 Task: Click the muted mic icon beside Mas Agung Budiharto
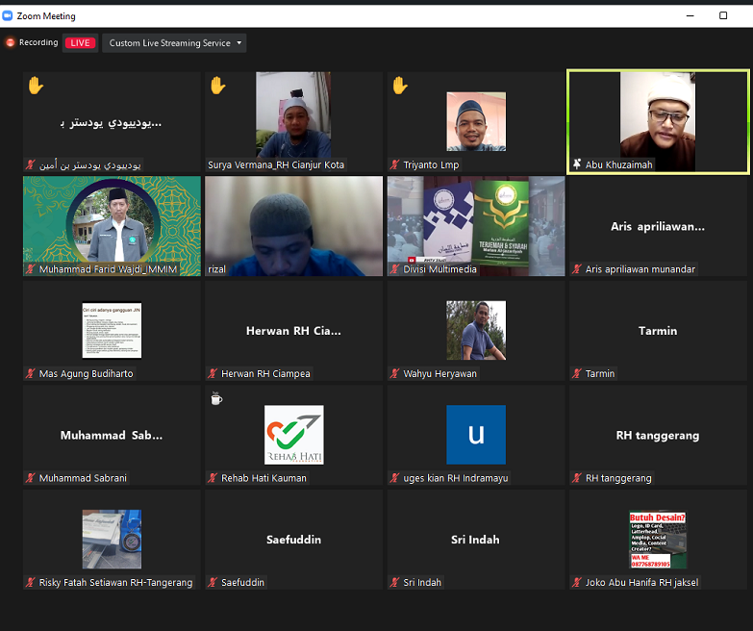coord(30,373)
